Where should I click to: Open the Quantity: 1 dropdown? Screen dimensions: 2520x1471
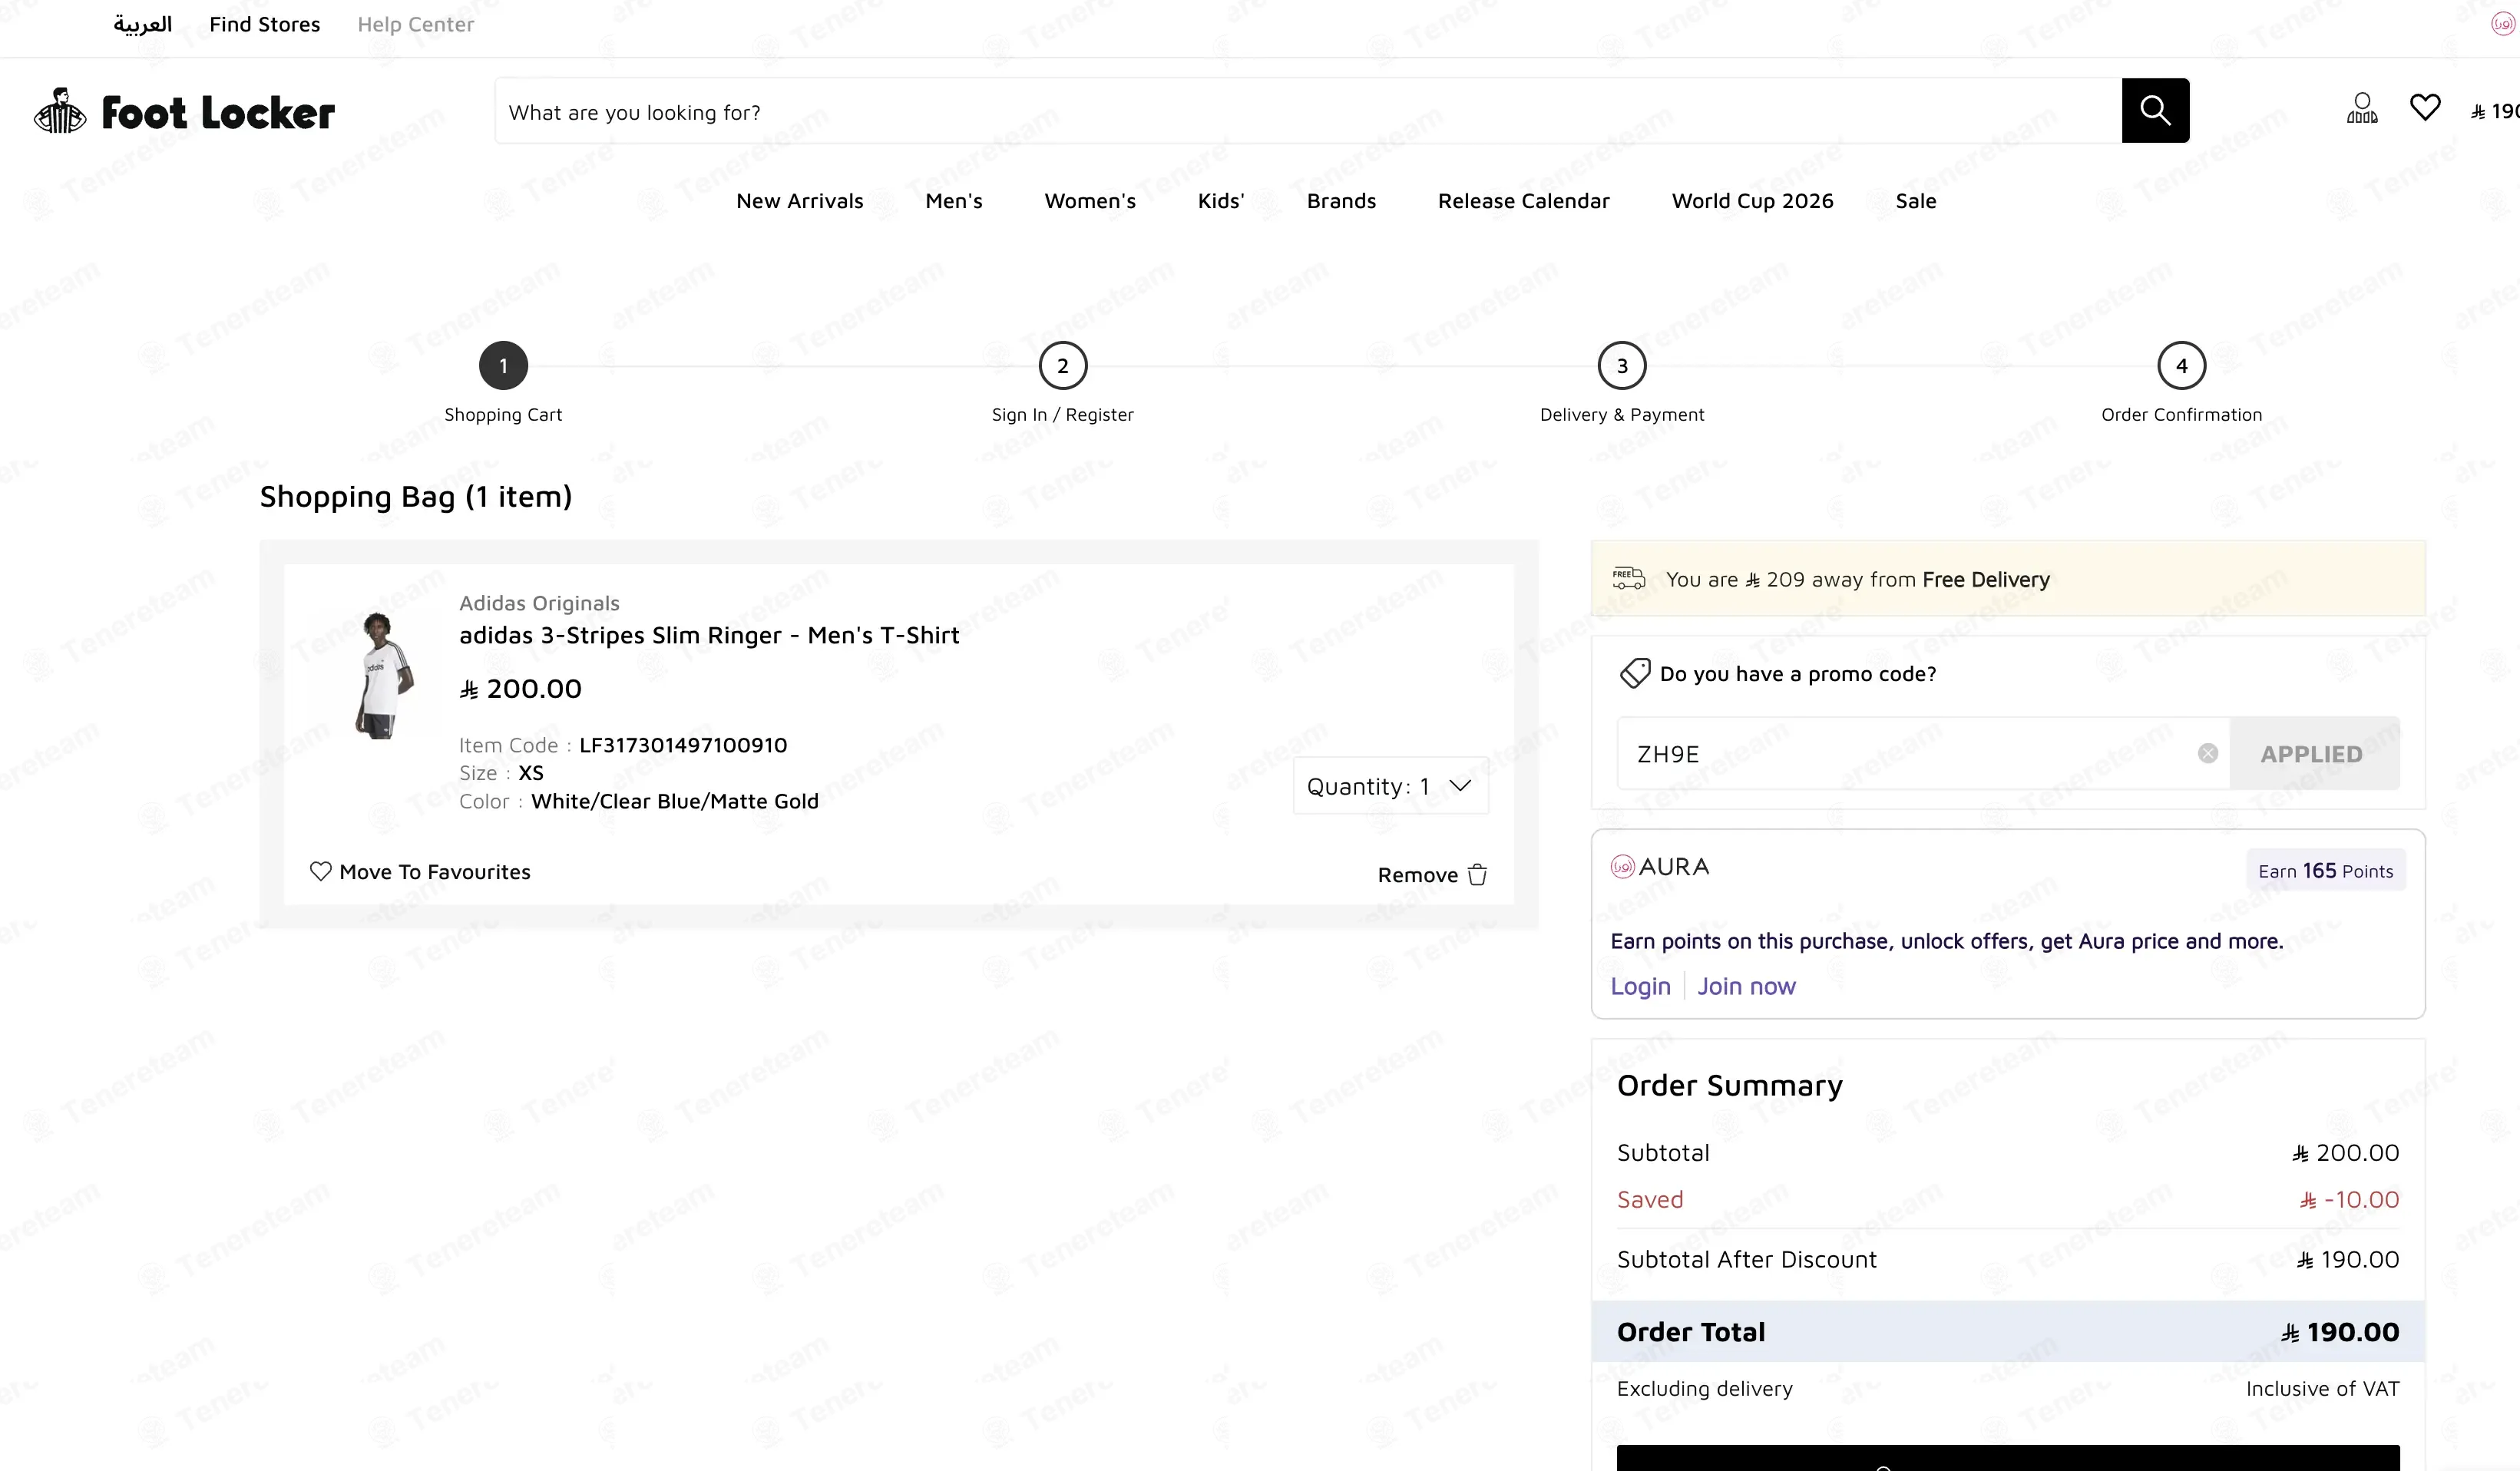pyautogui.click(x=1390, y=786)
